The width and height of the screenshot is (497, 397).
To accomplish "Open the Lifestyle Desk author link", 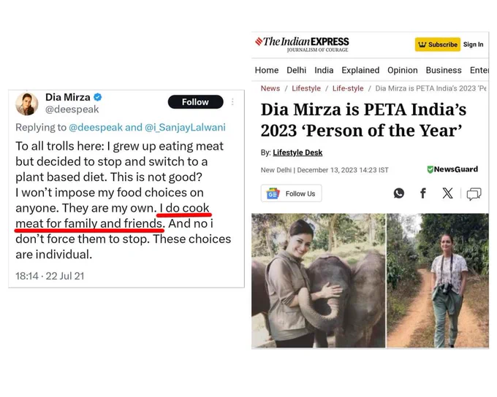I will pyautogui.click(x=297, y=153).
